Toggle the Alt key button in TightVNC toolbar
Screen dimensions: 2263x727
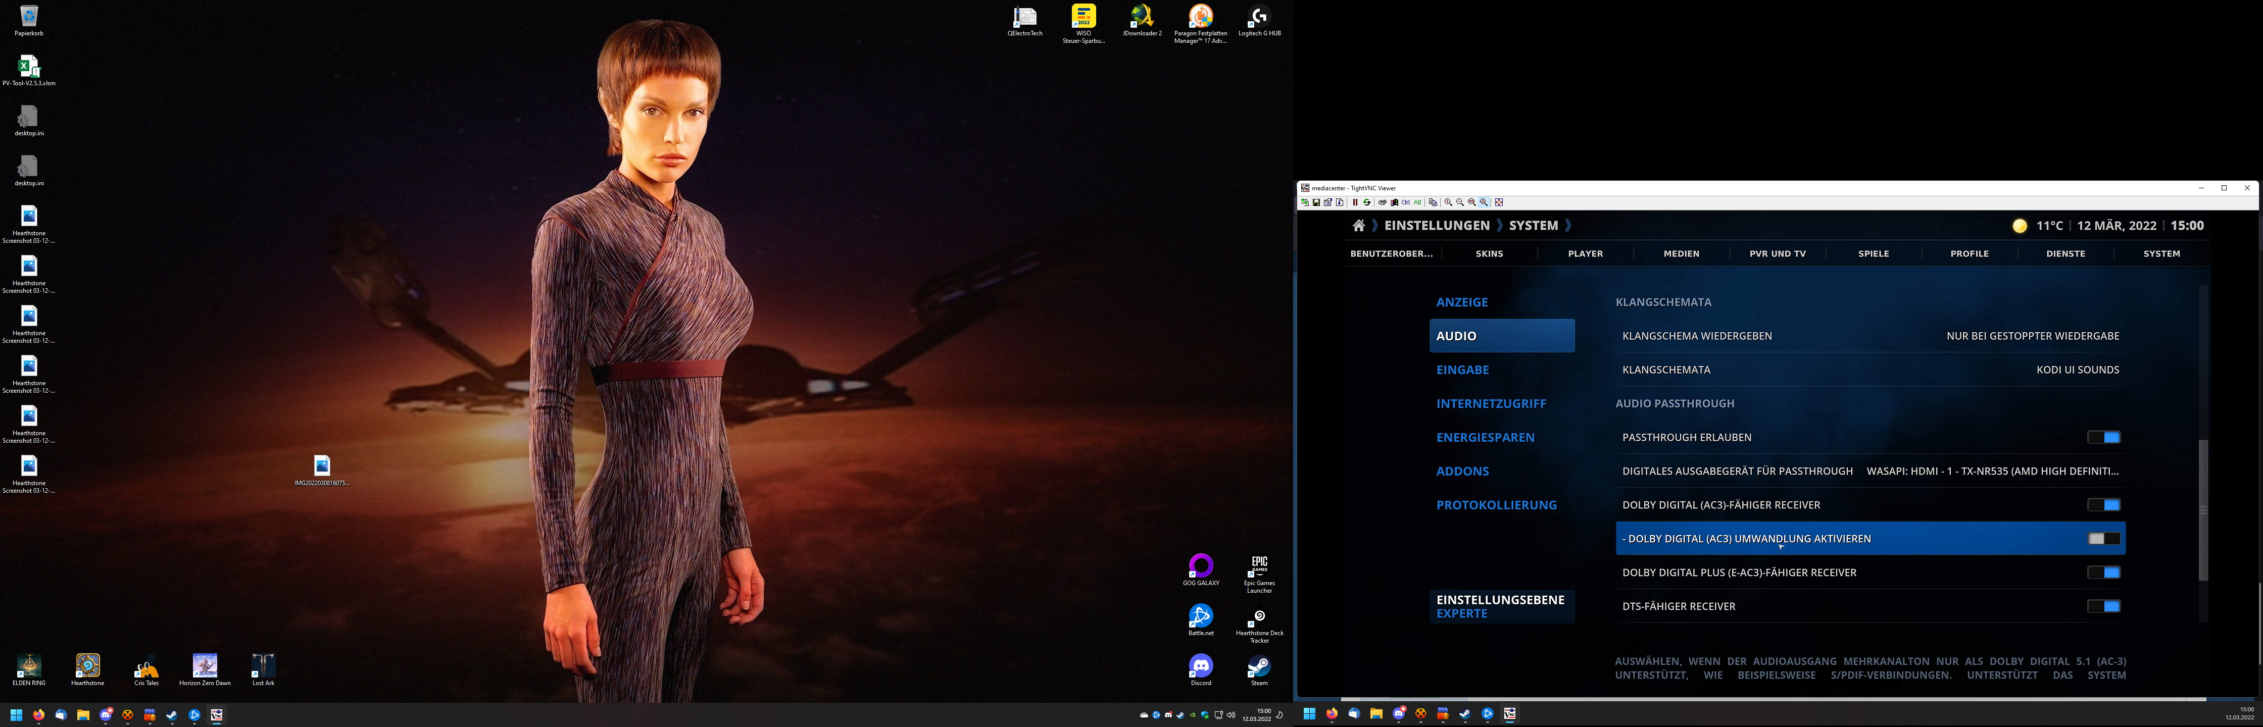1418,203
